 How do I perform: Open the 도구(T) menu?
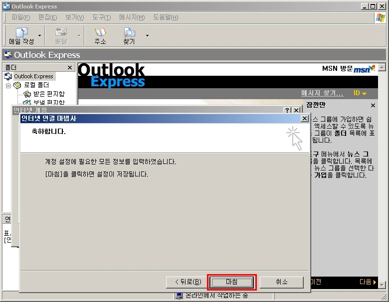click(x=101, y=17)
